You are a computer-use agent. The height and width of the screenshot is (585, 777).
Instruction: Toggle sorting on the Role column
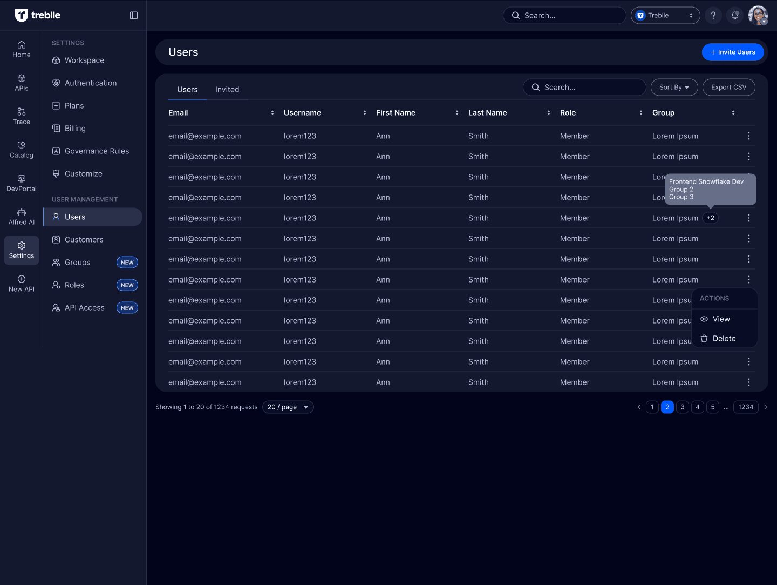tap(640, 113)
